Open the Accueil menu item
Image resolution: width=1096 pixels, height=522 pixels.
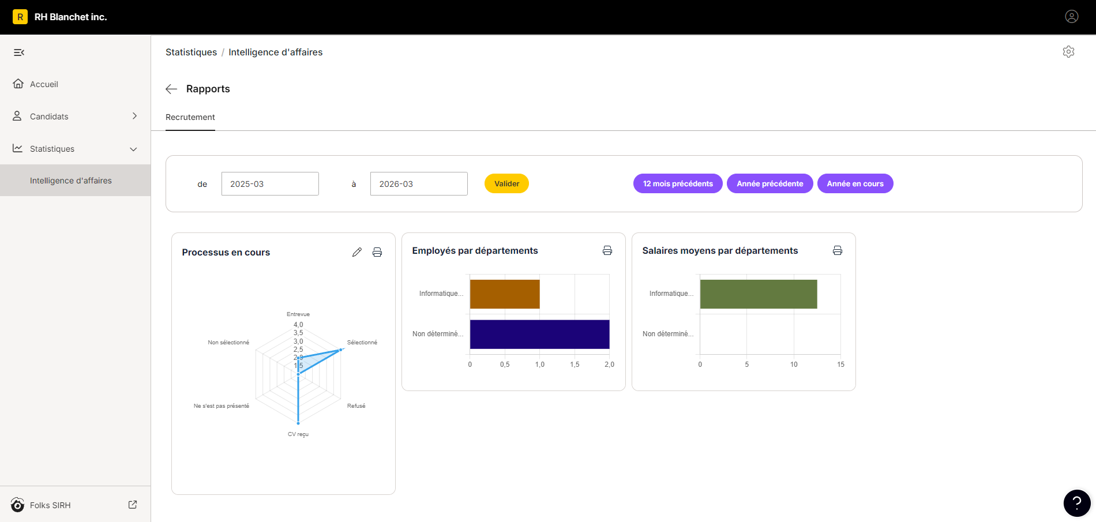pos(75,84)
